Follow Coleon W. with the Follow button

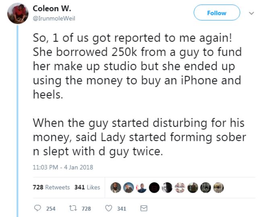click(216, 13)
